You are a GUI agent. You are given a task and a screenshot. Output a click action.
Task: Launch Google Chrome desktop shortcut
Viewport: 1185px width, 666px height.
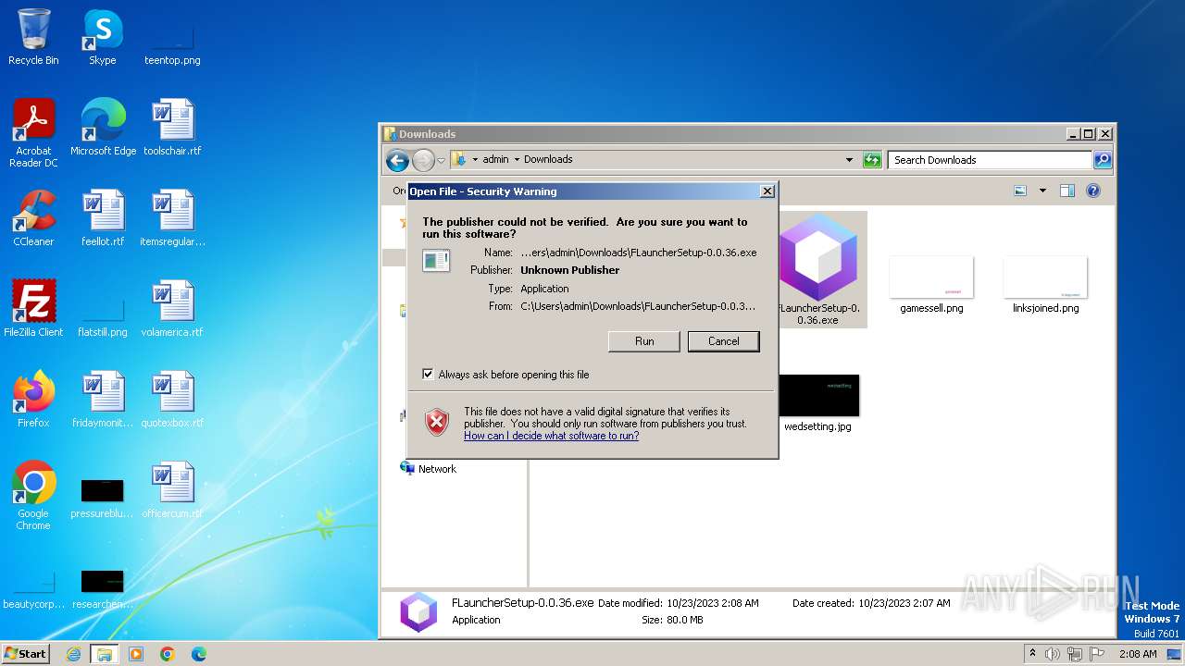pos(33,495)
